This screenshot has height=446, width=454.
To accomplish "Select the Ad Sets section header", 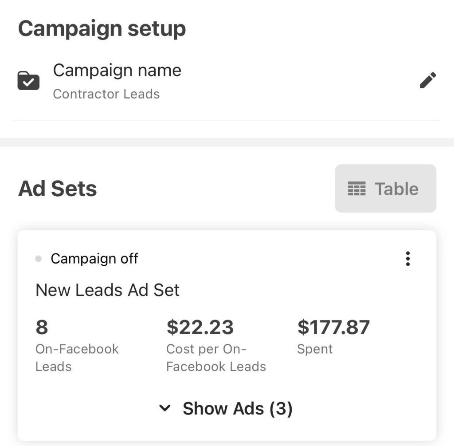I will 57,188.
